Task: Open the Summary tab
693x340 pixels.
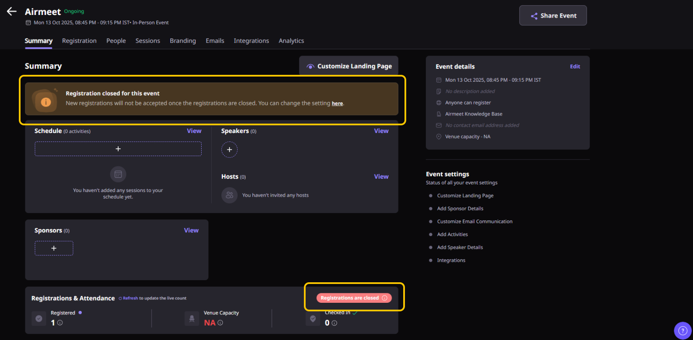Action: click(39, 41)
